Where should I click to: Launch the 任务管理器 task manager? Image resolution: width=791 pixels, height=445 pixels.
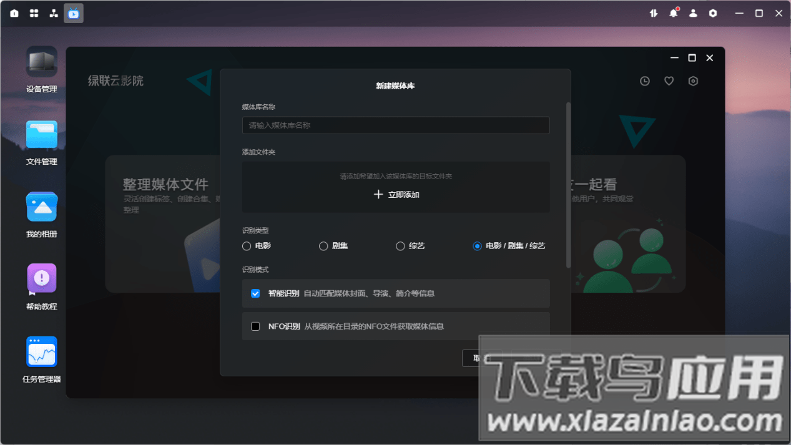(x=41, y=353)
